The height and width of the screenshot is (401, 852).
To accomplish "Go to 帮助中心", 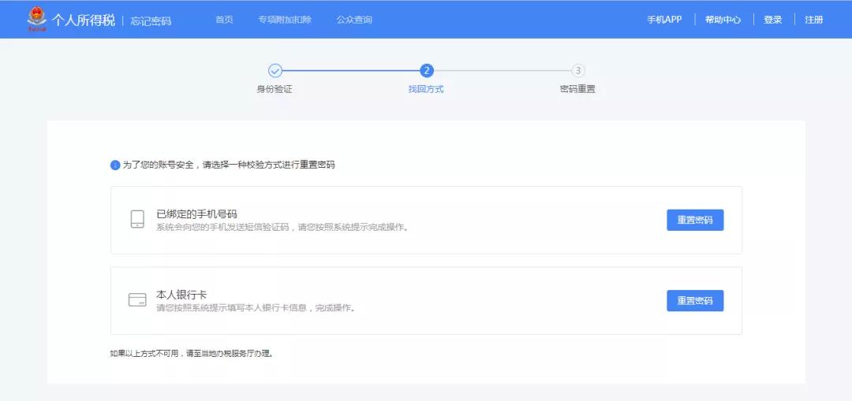I will pos(723,20).
